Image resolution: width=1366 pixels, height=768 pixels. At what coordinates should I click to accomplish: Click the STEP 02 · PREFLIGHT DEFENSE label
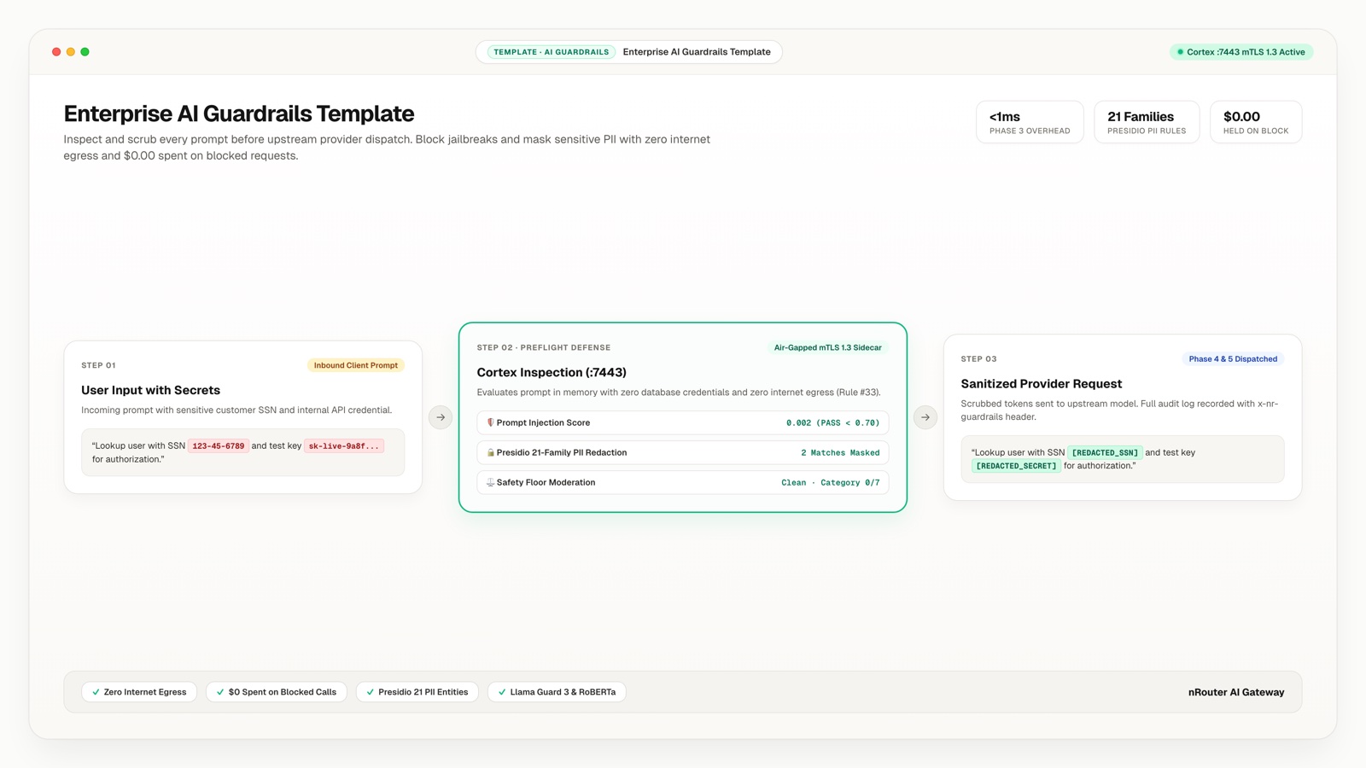coord(544,348)
